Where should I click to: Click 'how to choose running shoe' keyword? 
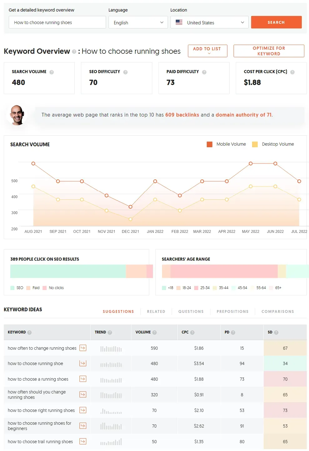pos(35,363)
